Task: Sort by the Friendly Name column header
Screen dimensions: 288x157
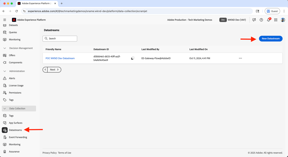Action: pyautogui.click(x=53, y=49)
